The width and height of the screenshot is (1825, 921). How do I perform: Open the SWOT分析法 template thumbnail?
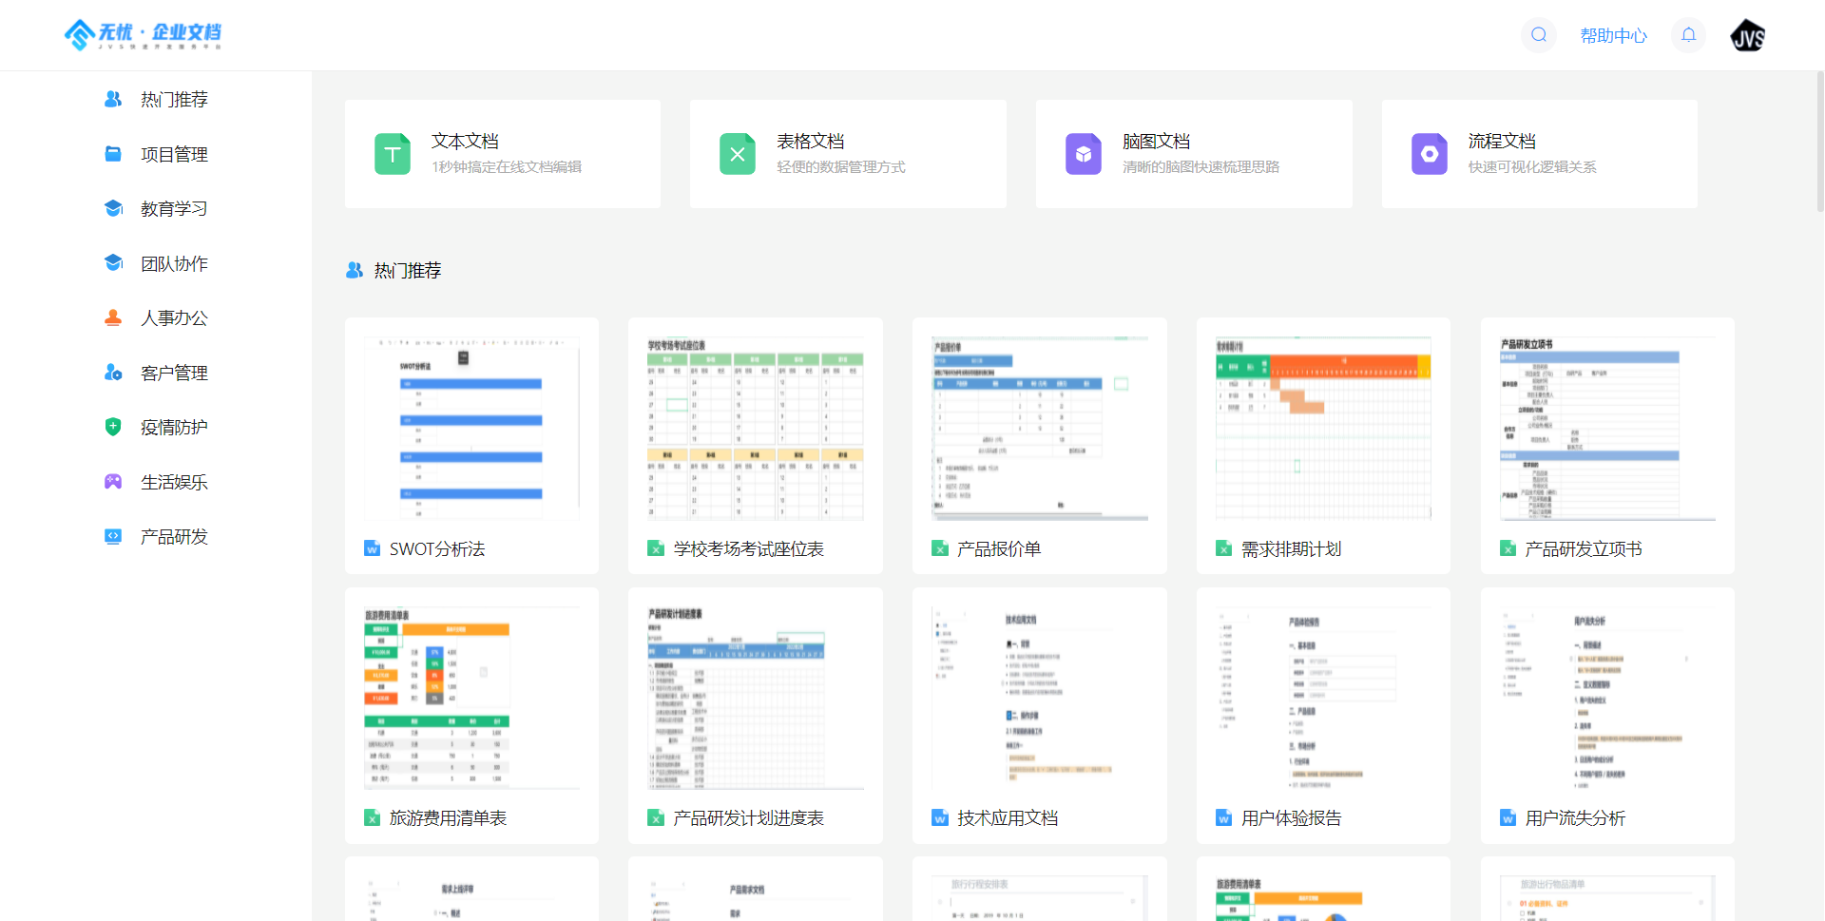471,428
